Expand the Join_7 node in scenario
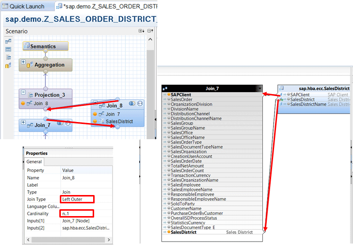This screenshot has height=245, width=353. (x=23, y=122)
